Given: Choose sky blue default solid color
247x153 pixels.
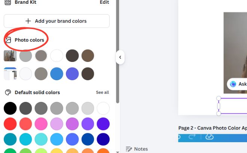Looking at the screenshot, I should 57,139.
